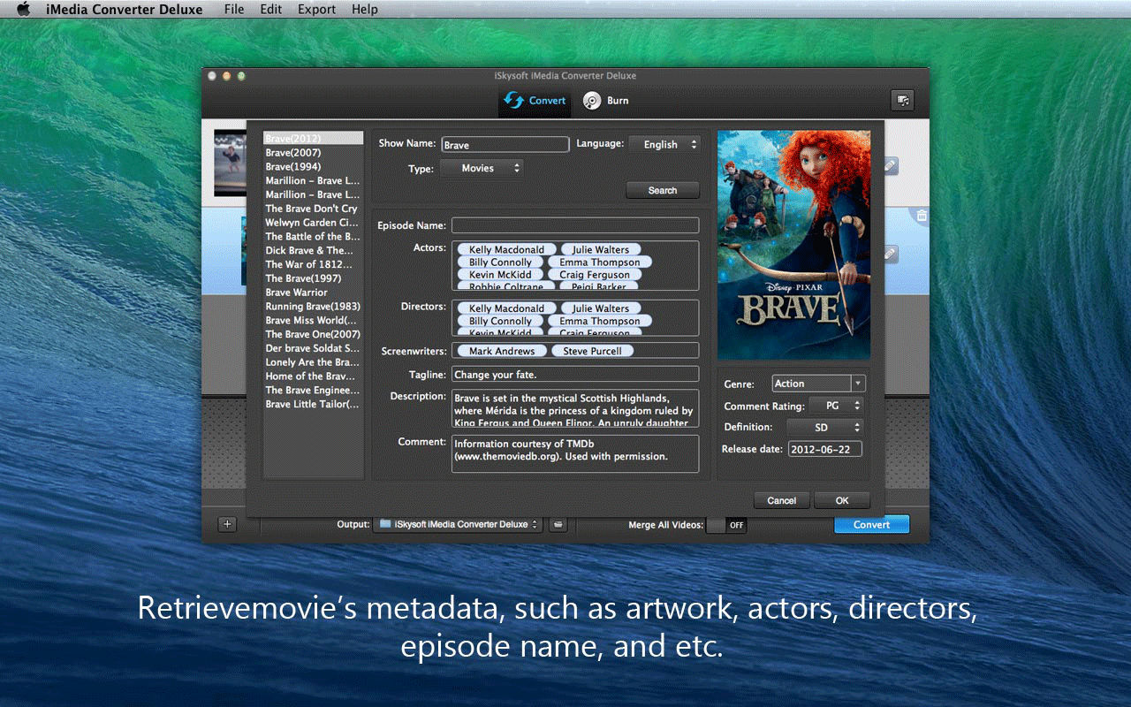The height and width of the screenshot is (707, 1131).
Task: Click the Convert arrows icon
Action: (513, 101)
